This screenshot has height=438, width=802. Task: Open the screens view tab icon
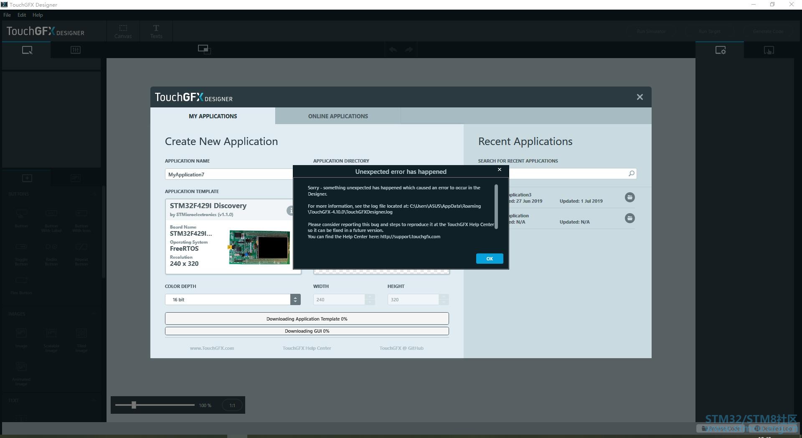tap(27, 50)
